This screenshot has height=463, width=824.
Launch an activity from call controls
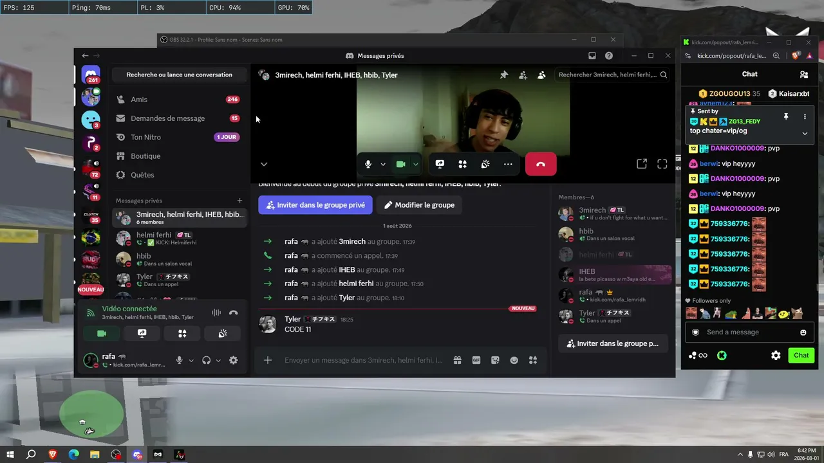[462, 164]
